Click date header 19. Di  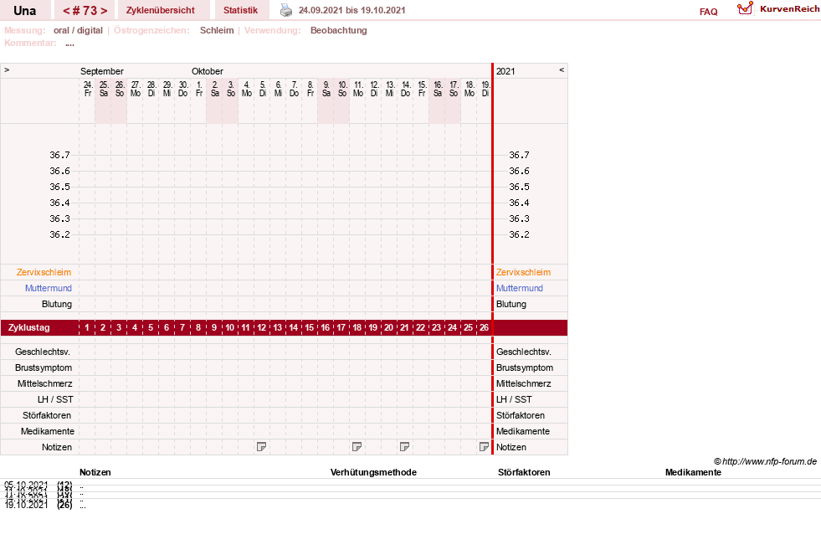pyautogui.click(x=485, y=89)
